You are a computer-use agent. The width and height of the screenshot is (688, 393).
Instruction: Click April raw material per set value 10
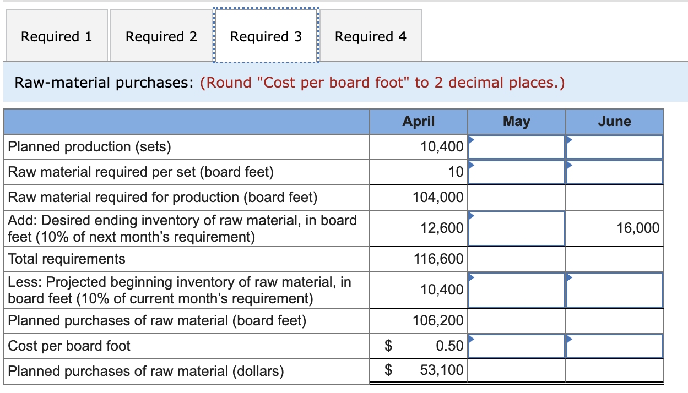point(419,172)
